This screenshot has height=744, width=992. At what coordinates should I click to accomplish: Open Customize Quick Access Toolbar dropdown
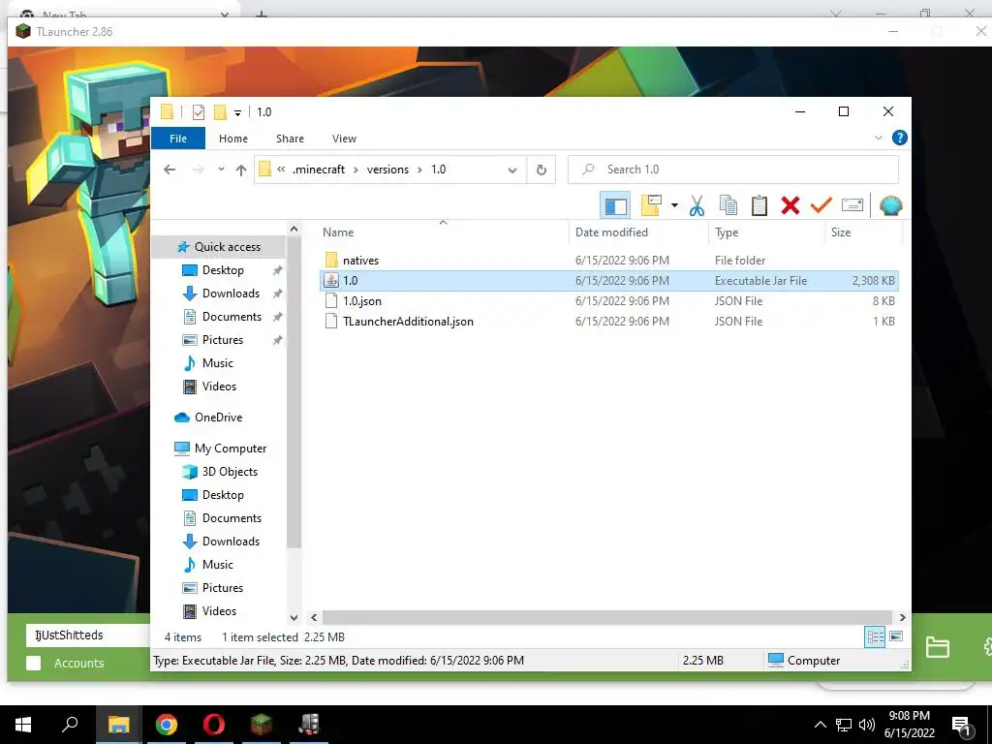pyautogui.click(x=238, y=113)
